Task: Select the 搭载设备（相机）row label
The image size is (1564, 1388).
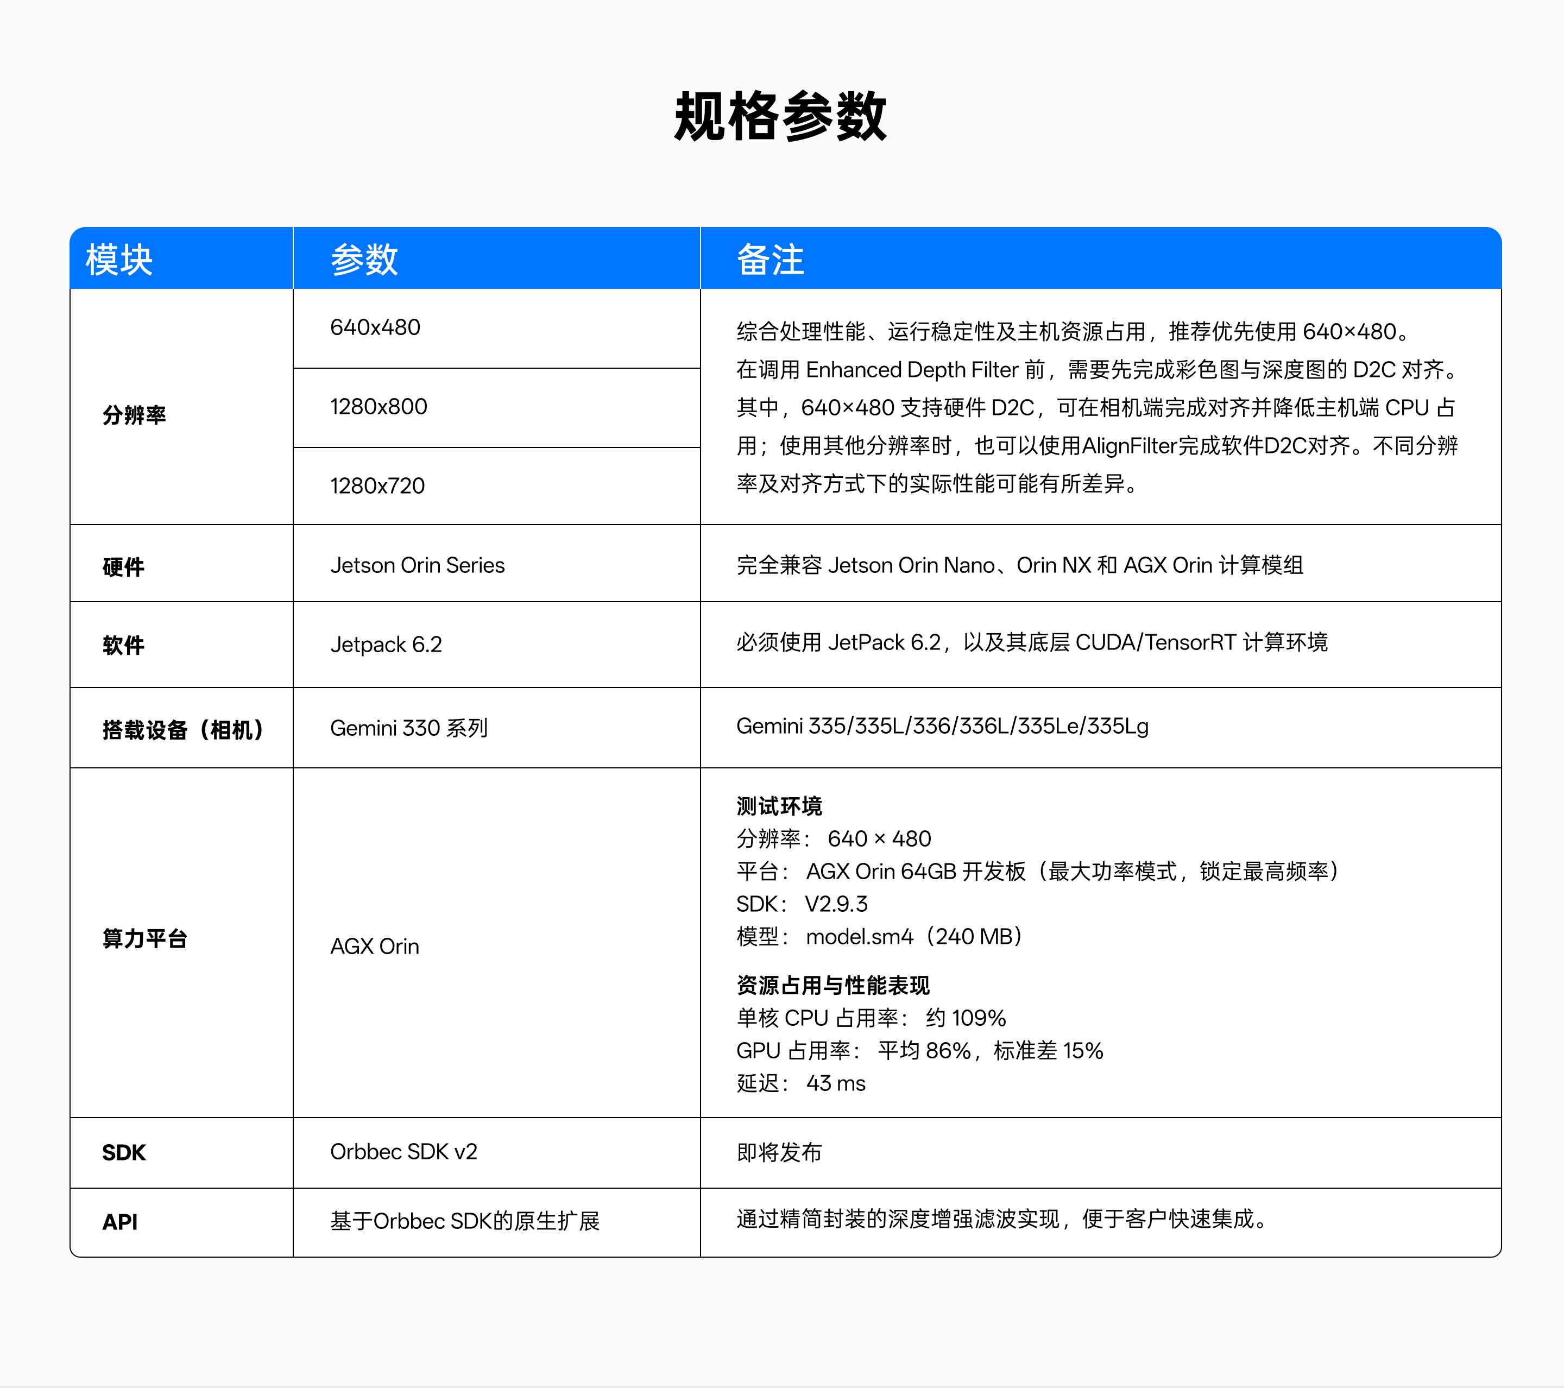Action: [x=183, y=730]
